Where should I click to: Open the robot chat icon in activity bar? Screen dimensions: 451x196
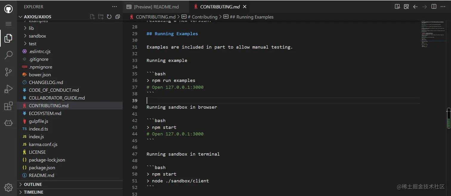(8, 123)
